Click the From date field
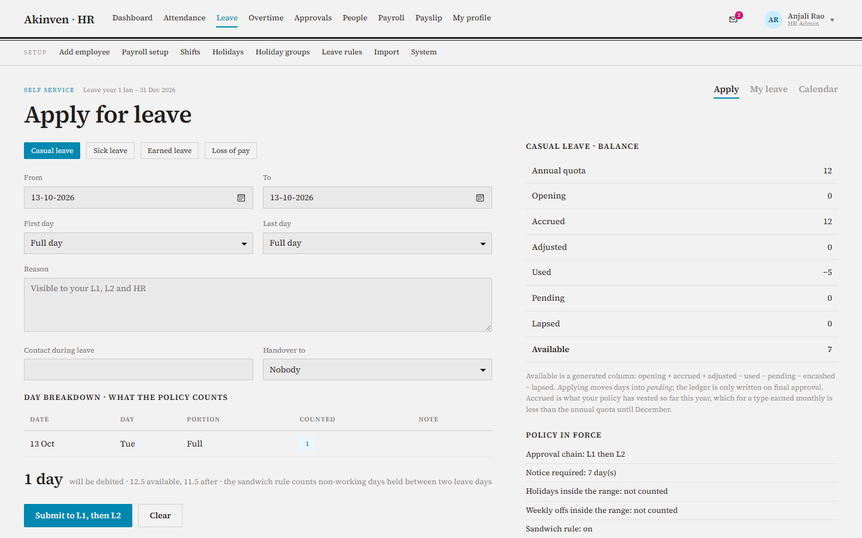Image resolution: width=862 pixels, height=538 pixels. pos(138,198)
